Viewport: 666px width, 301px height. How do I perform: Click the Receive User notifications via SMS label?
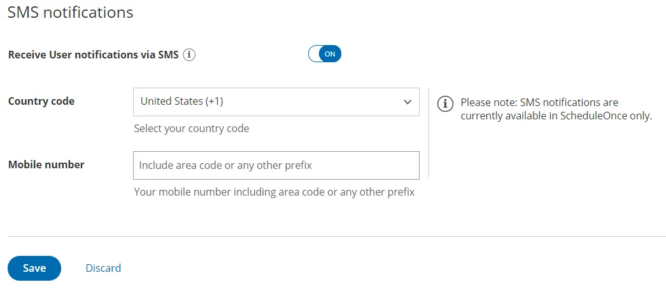[x=94, y=55]
